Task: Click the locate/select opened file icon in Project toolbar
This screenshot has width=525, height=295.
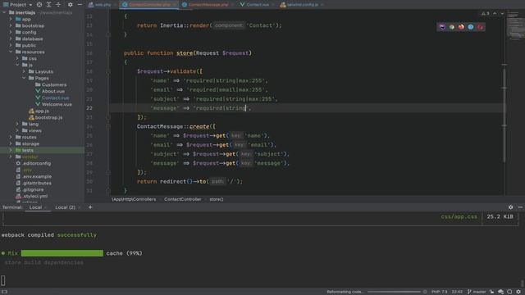Action: [39, 5]
